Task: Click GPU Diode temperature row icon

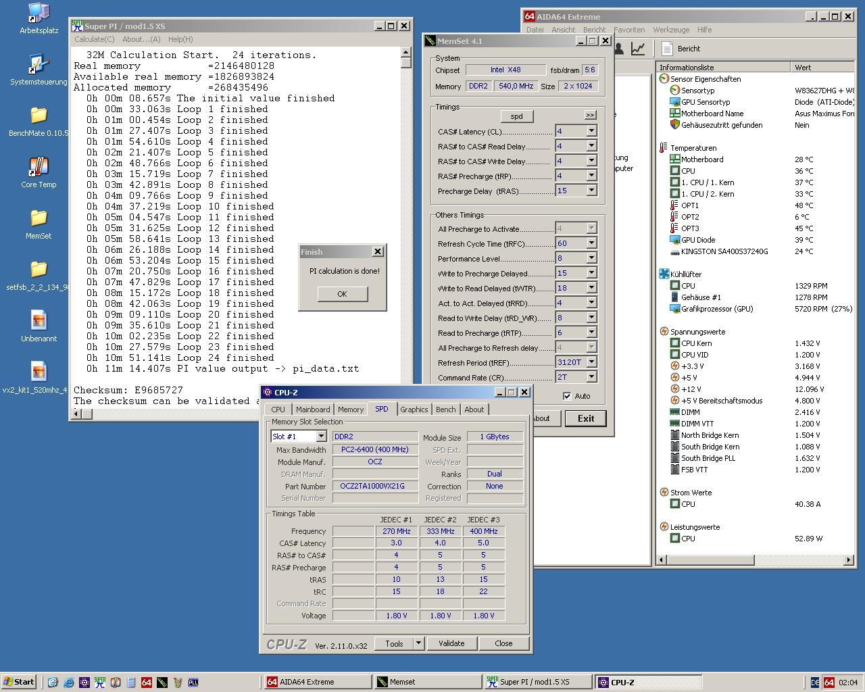Action: (674, 240)
